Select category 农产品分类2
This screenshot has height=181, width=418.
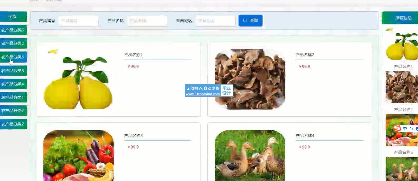pyautogui.click(x=13, y=124)
